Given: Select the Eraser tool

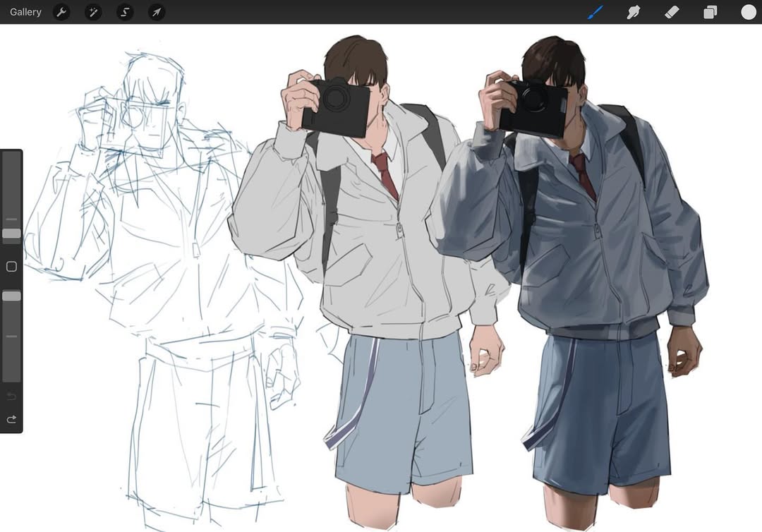Looking at the screenshot, I should (x=672, y=12).
